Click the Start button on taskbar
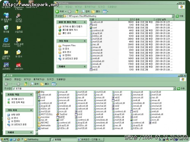 (5, 139)
